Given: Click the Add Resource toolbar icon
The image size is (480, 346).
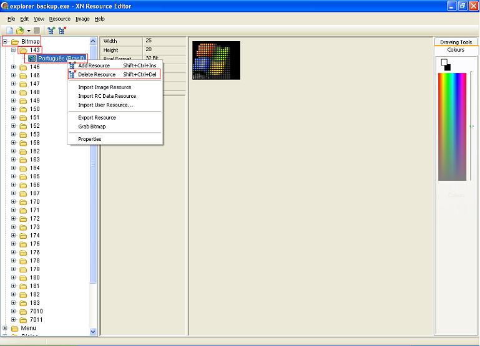Looking at the screenshot, I should coord(51,31).
